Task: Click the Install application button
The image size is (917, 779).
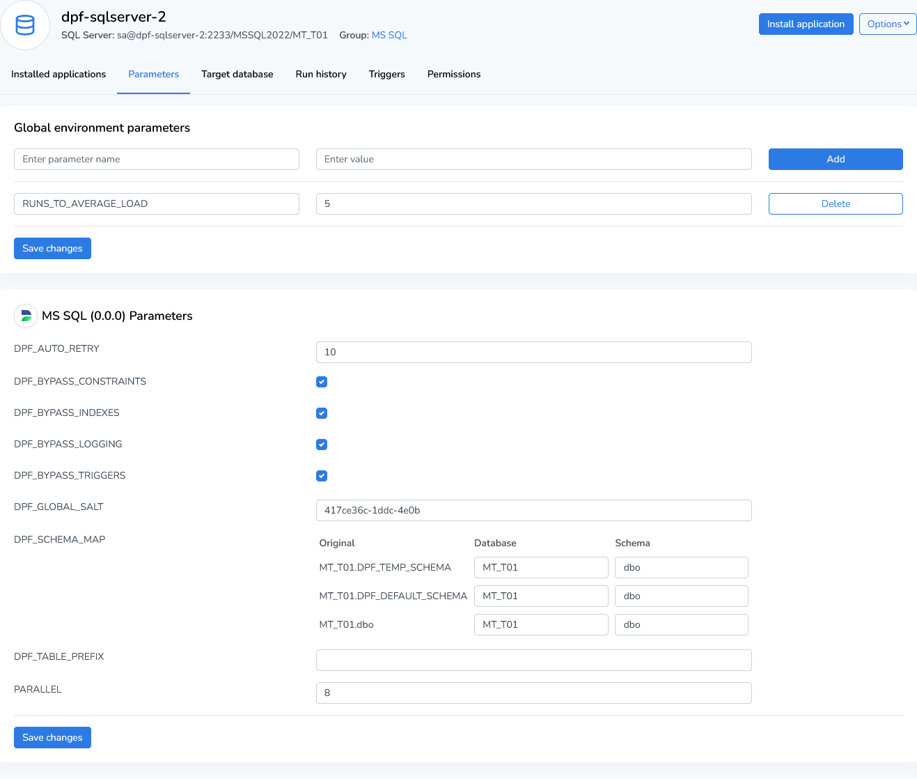Action: [x=806, y=24]
